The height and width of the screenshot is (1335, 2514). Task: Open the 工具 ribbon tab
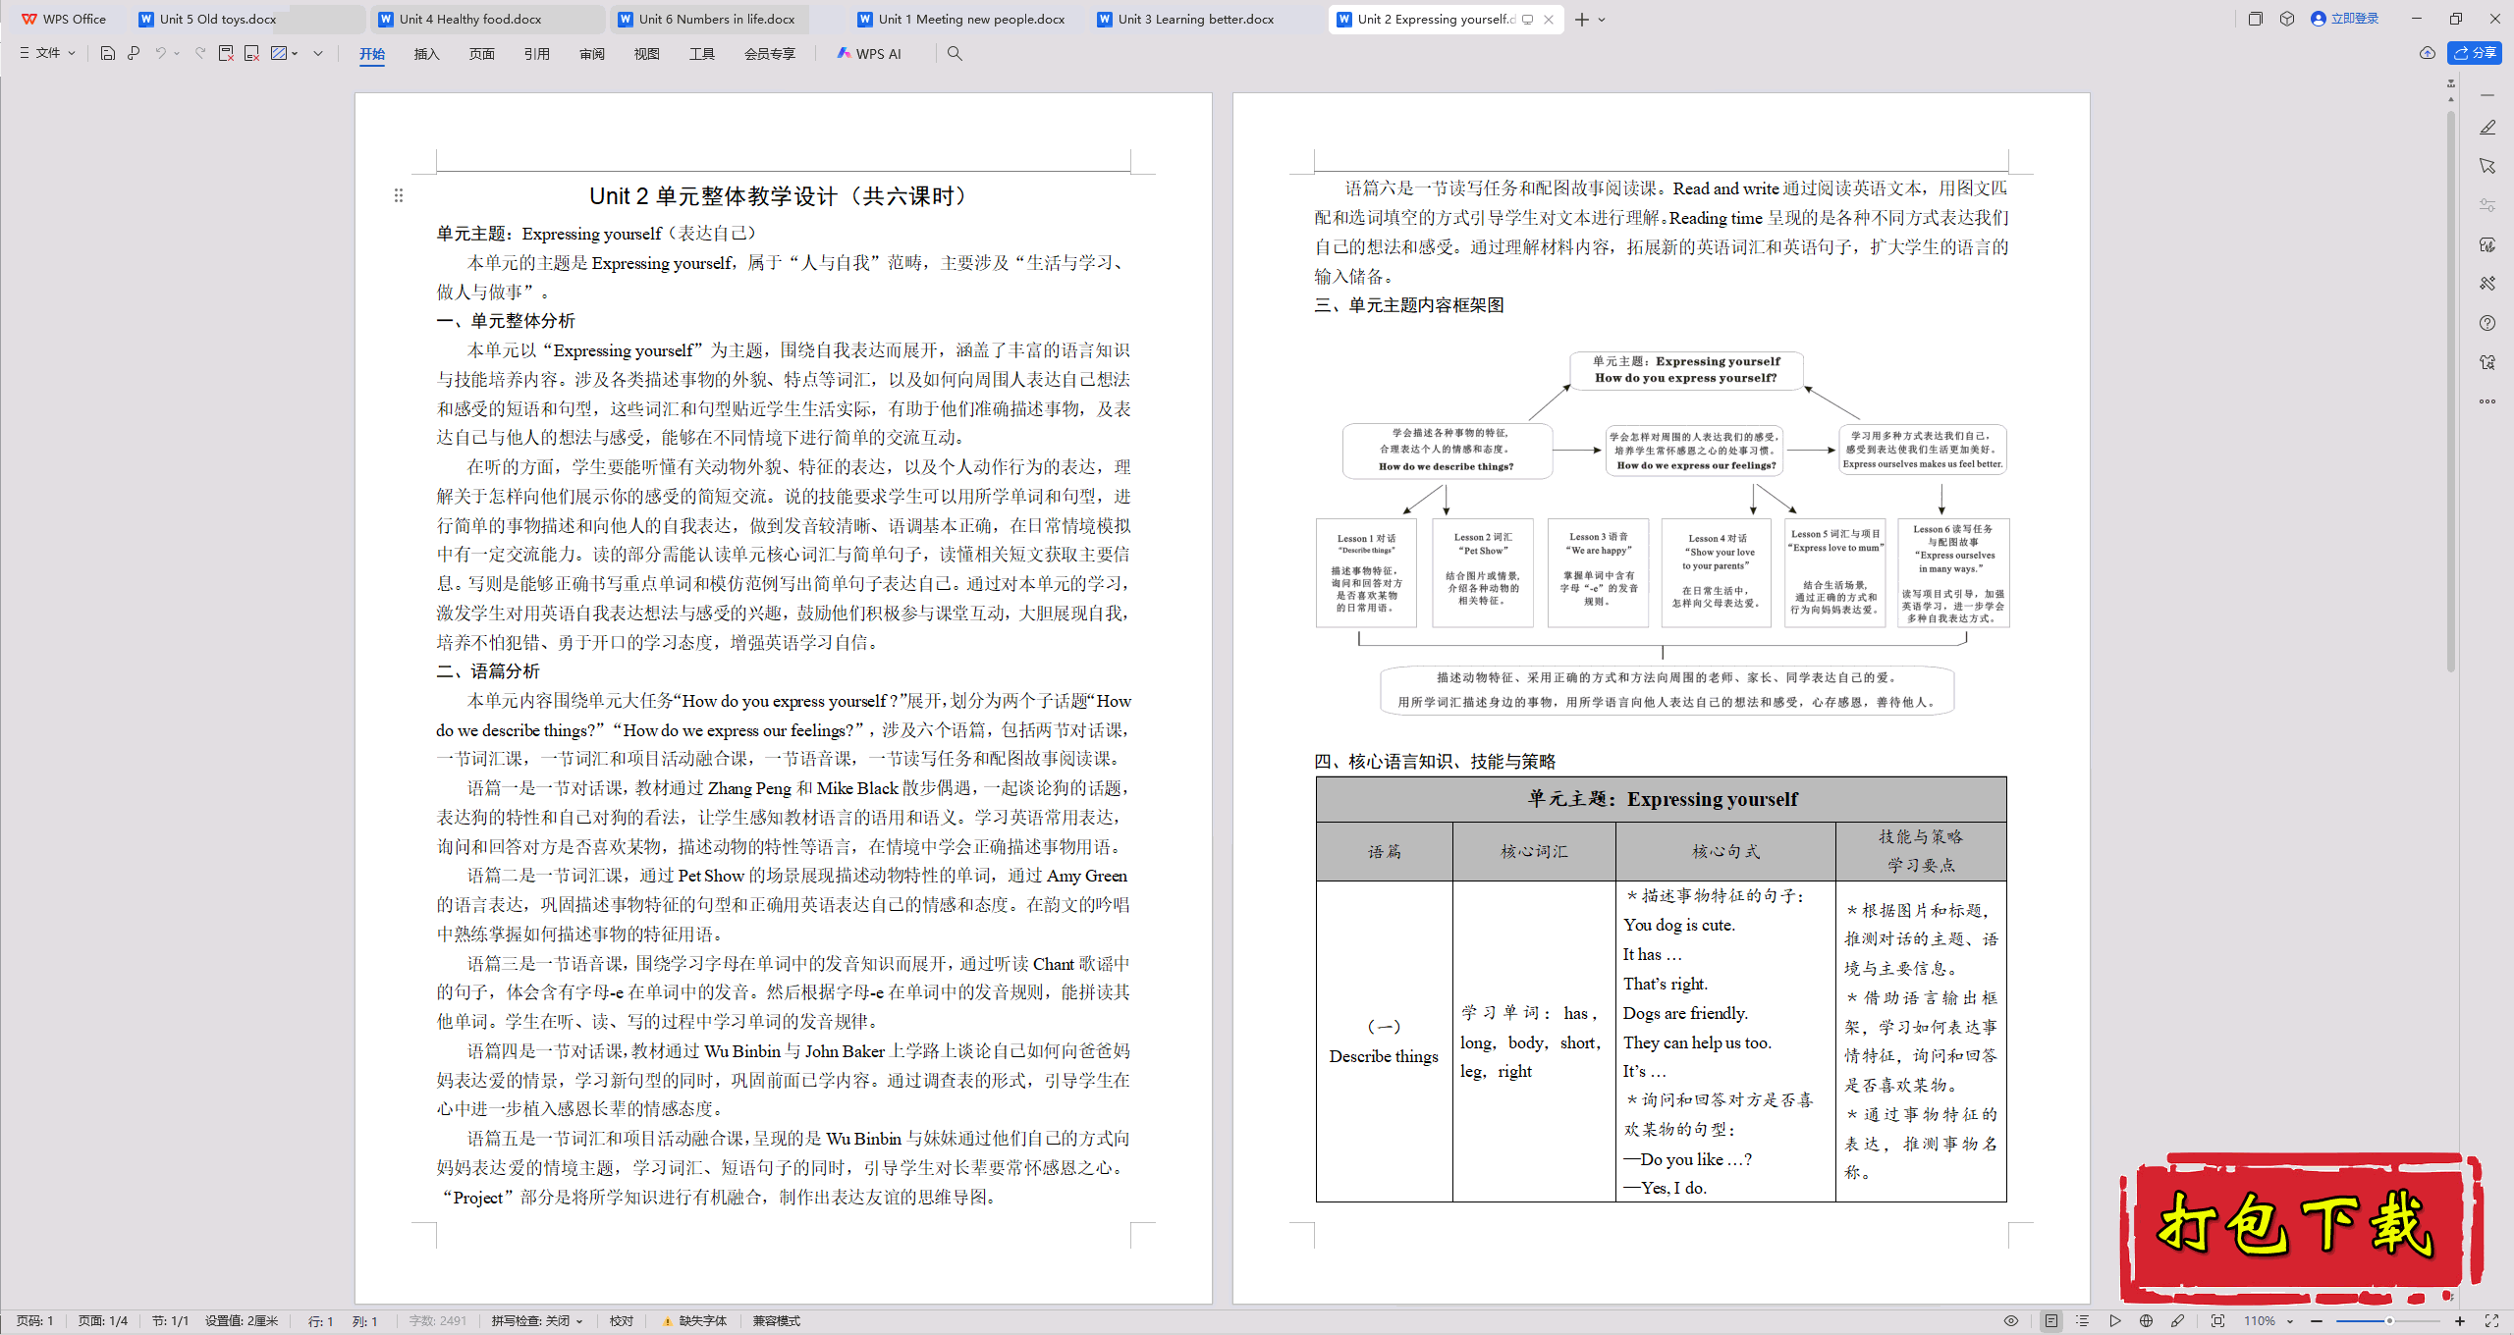pyautogui.click(x=701, y=54)
